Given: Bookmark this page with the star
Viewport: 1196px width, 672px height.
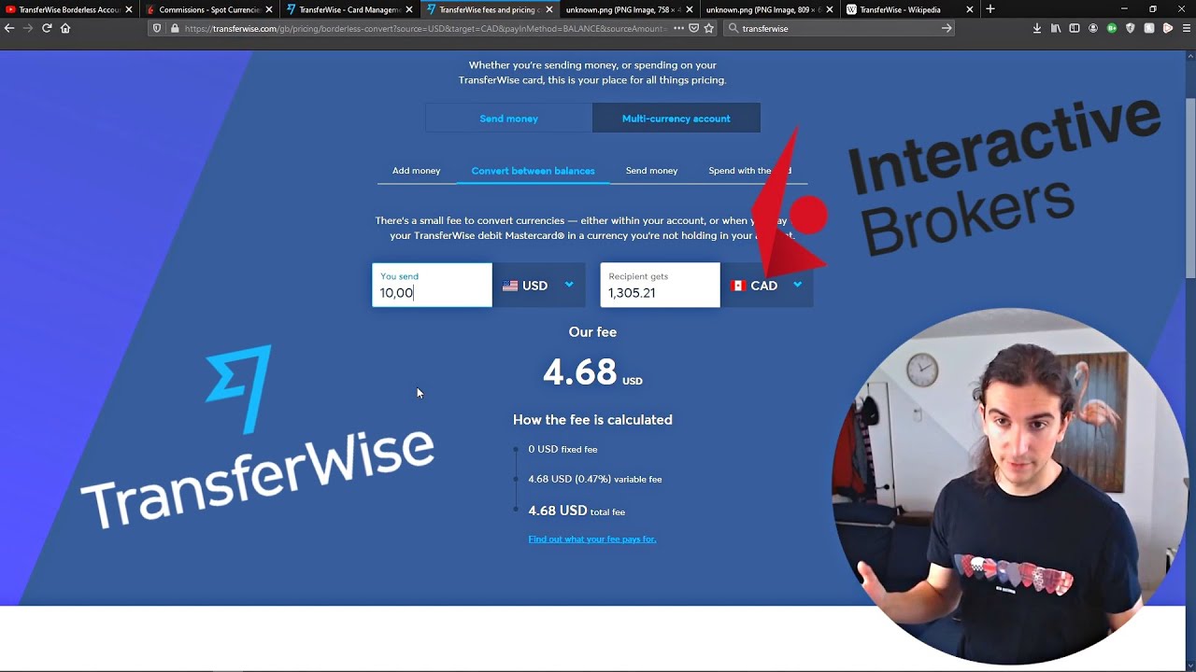Looking at the screenshot, I should [709, 28].
